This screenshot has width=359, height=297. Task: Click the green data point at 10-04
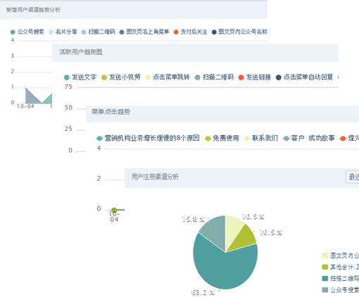coord(114,210)
